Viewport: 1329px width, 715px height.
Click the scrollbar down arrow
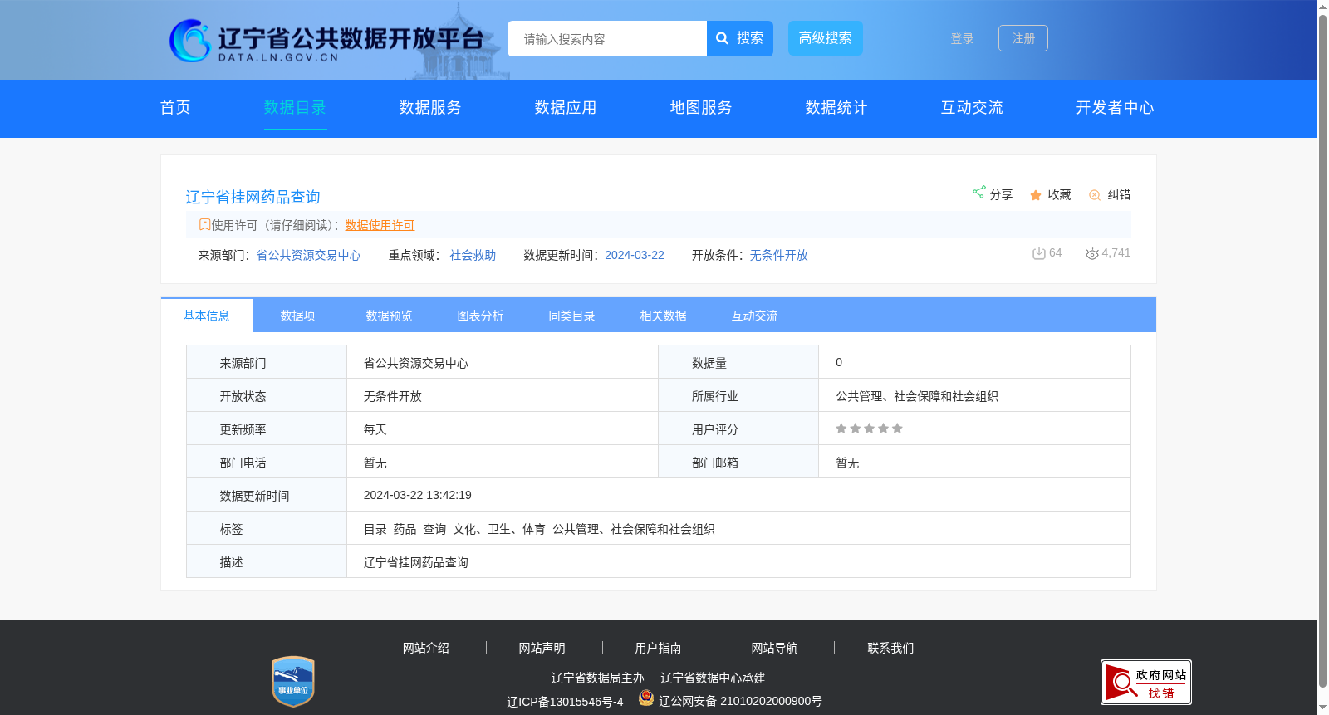pyautogui.click(x=1323, y=708)
